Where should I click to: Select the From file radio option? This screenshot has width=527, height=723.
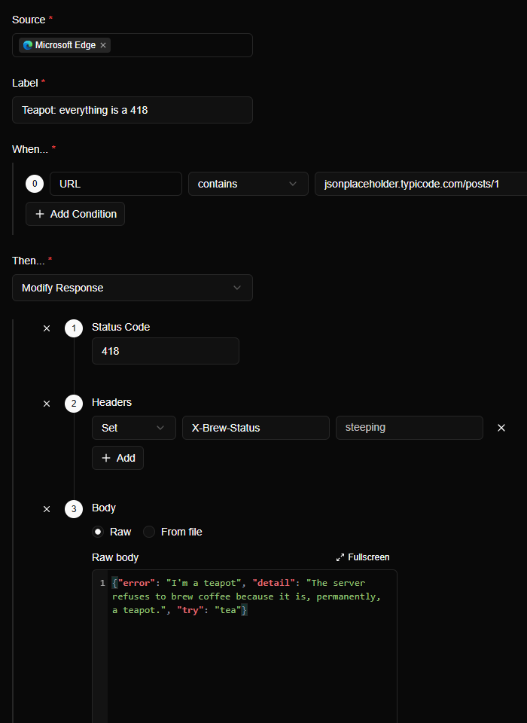(x=149, y=532)
